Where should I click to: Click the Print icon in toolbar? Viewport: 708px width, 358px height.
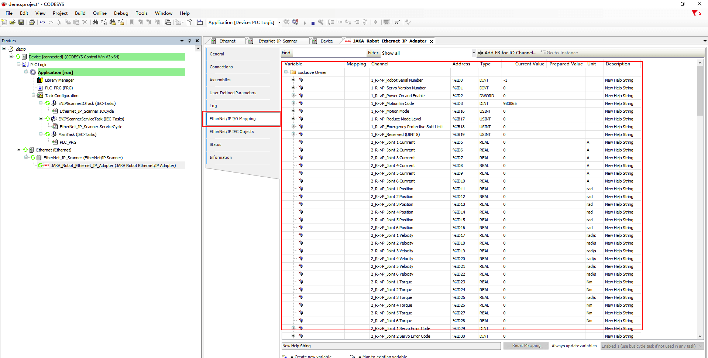click(32, 23)
